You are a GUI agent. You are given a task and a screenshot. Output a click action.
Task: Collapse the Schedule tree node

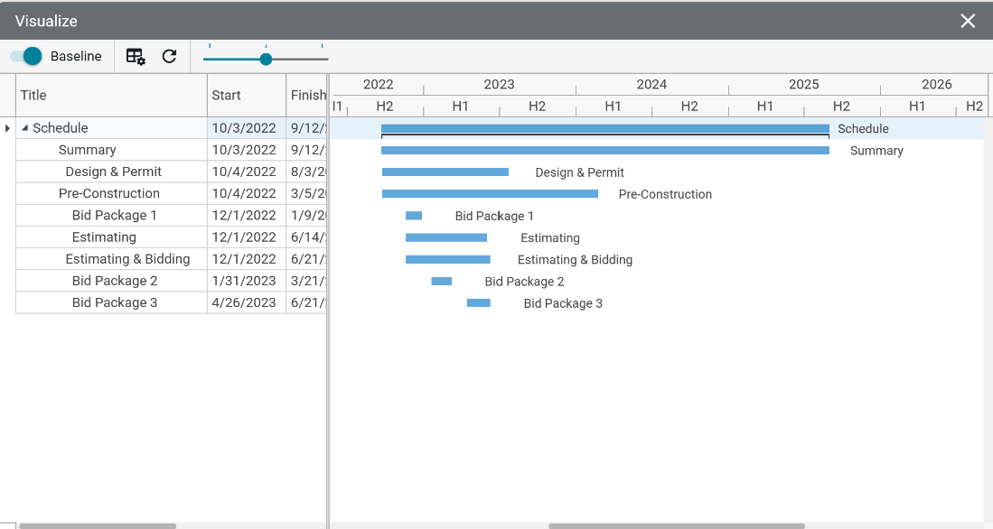pyautogui.click(x=24, y=128)
